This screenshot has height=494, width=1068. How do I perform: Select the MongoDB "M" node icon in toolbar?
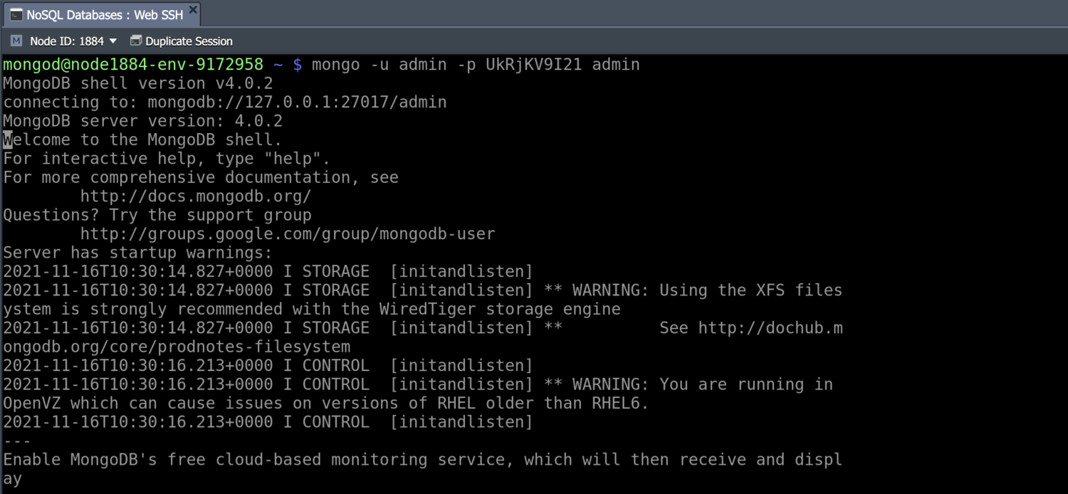[x=16, y=41]
